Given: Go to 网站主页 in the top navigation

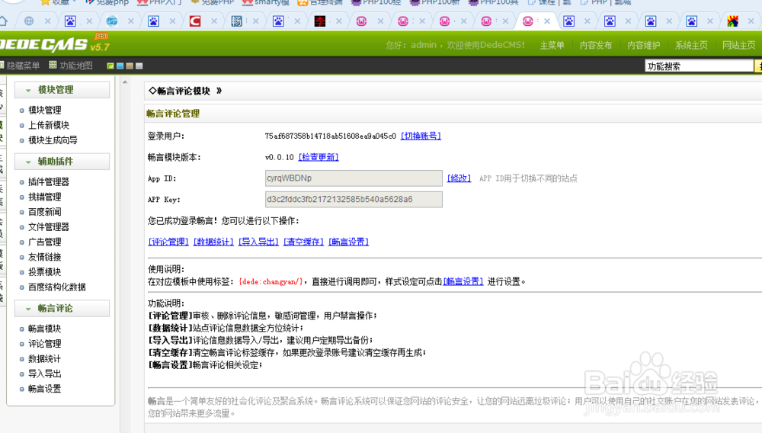Looking at the screenshot, I should (x=738, y=45).
